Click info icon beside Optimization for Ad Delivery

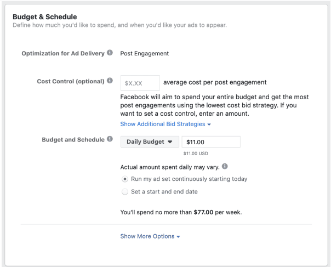coord(110,53)
